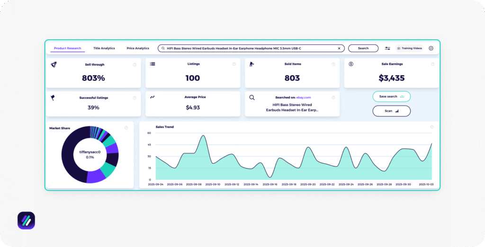Click the info icon on Successful listings card

pyautogui.click(x=135, y=98)
